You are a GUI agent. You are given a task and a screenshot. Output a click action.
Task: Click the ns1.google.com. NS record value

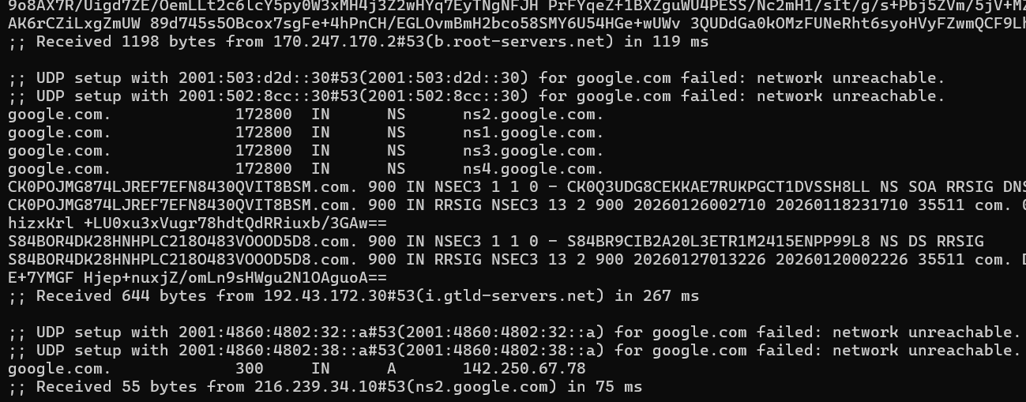534,133
